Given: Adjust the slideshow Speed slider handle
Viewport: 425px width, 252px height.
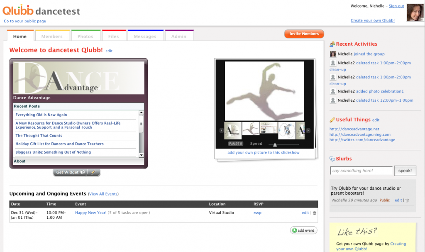Looking at the screenshot, I should pyautogui.click(x=275, y=144).
